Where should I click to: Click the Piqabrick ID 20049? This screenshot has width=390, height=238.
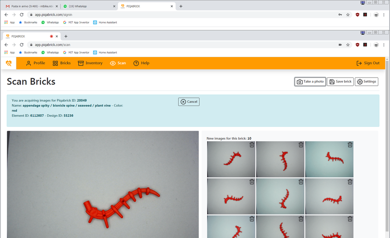tap(82, 100)
